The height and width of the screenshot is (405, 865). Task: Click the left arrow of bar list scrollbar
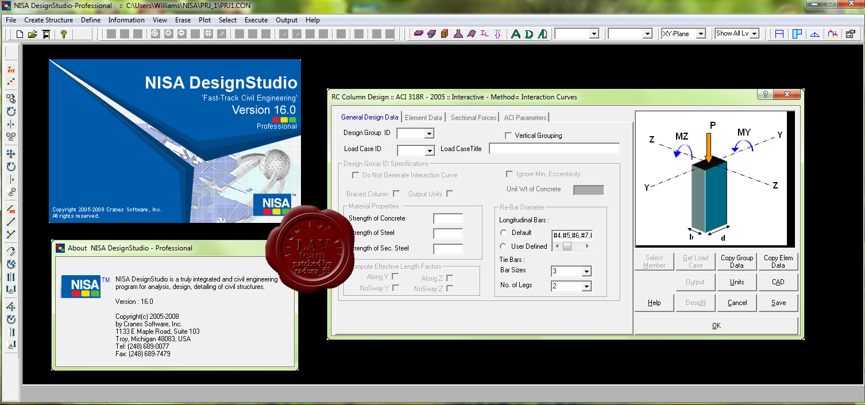coord(556,246)
